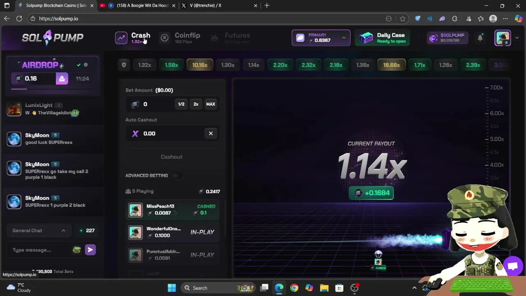Open the Windows Start menu
Screen dimensions: 526x296
(x=172, y=288)
